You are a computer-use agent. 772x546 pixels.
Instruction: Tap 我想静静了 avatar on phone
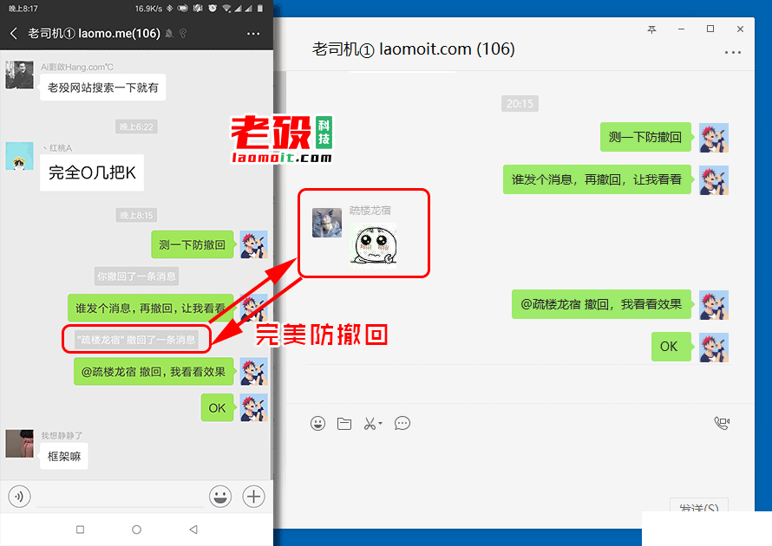point(20,443)
